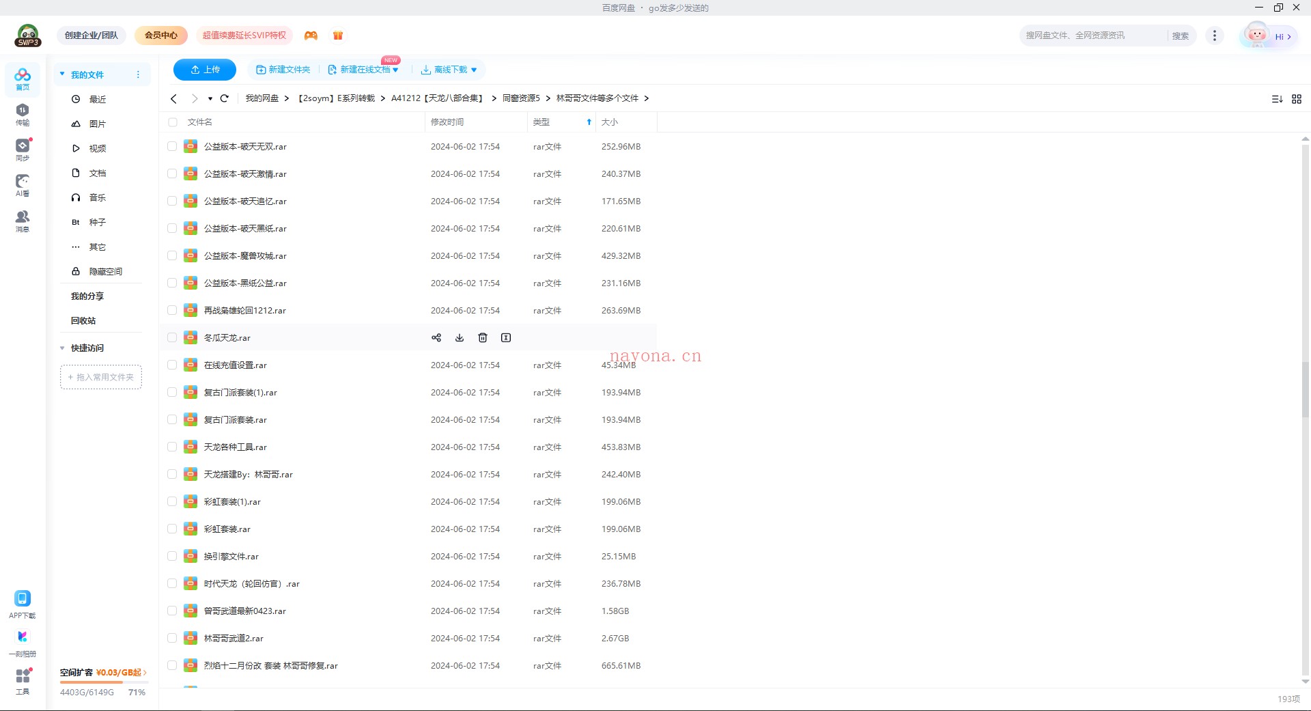Click the 空间扩容 ¥0.03/GB起 link
This screenshot has width=1311, height=711.
click(103, 672)
